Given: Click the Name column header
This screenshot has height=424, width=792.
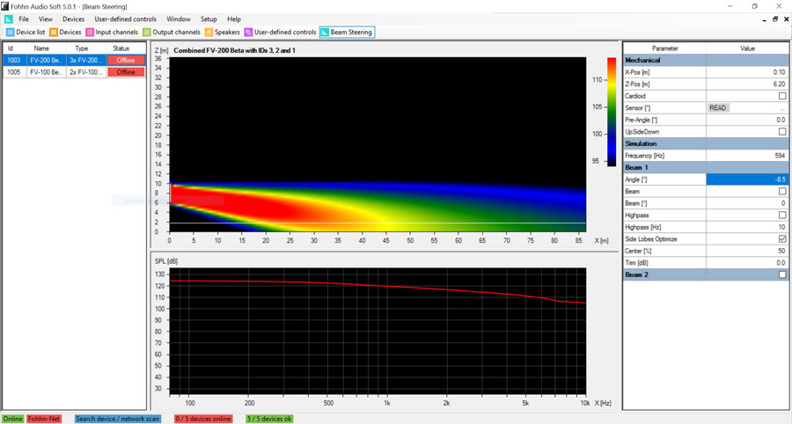Looking at the screenshot, I should coord(47,48).
